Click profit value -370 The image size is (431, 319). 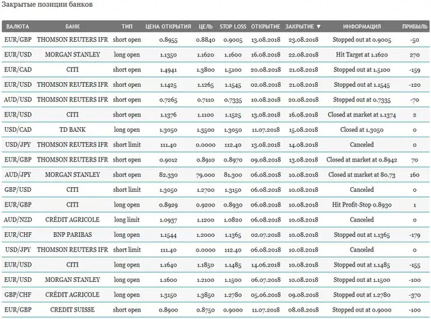pos(415,295)
